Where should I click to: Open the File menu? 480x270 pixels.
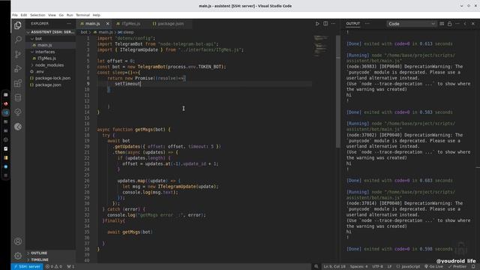15,15
